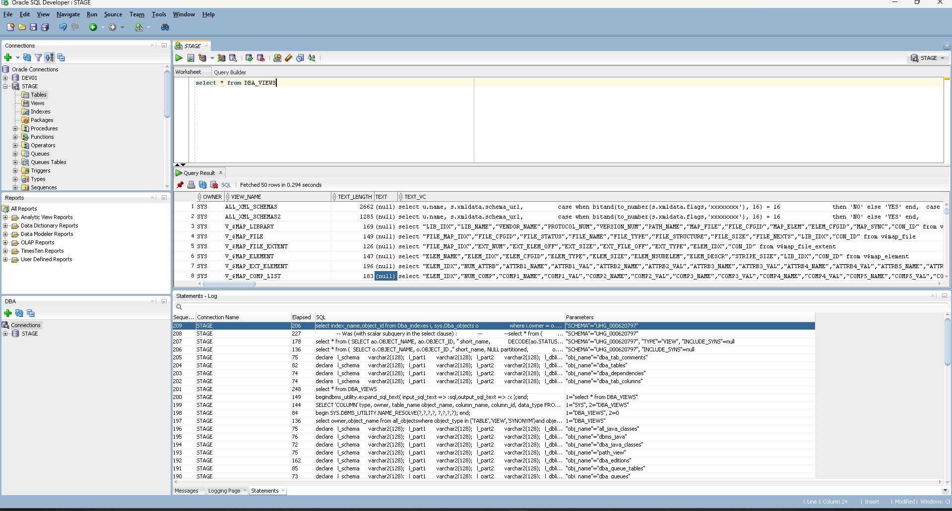Click the Rollback icon in worksheet toolbar
The height and width of the screenshot is (511, 952).
(x=261, y=58)
